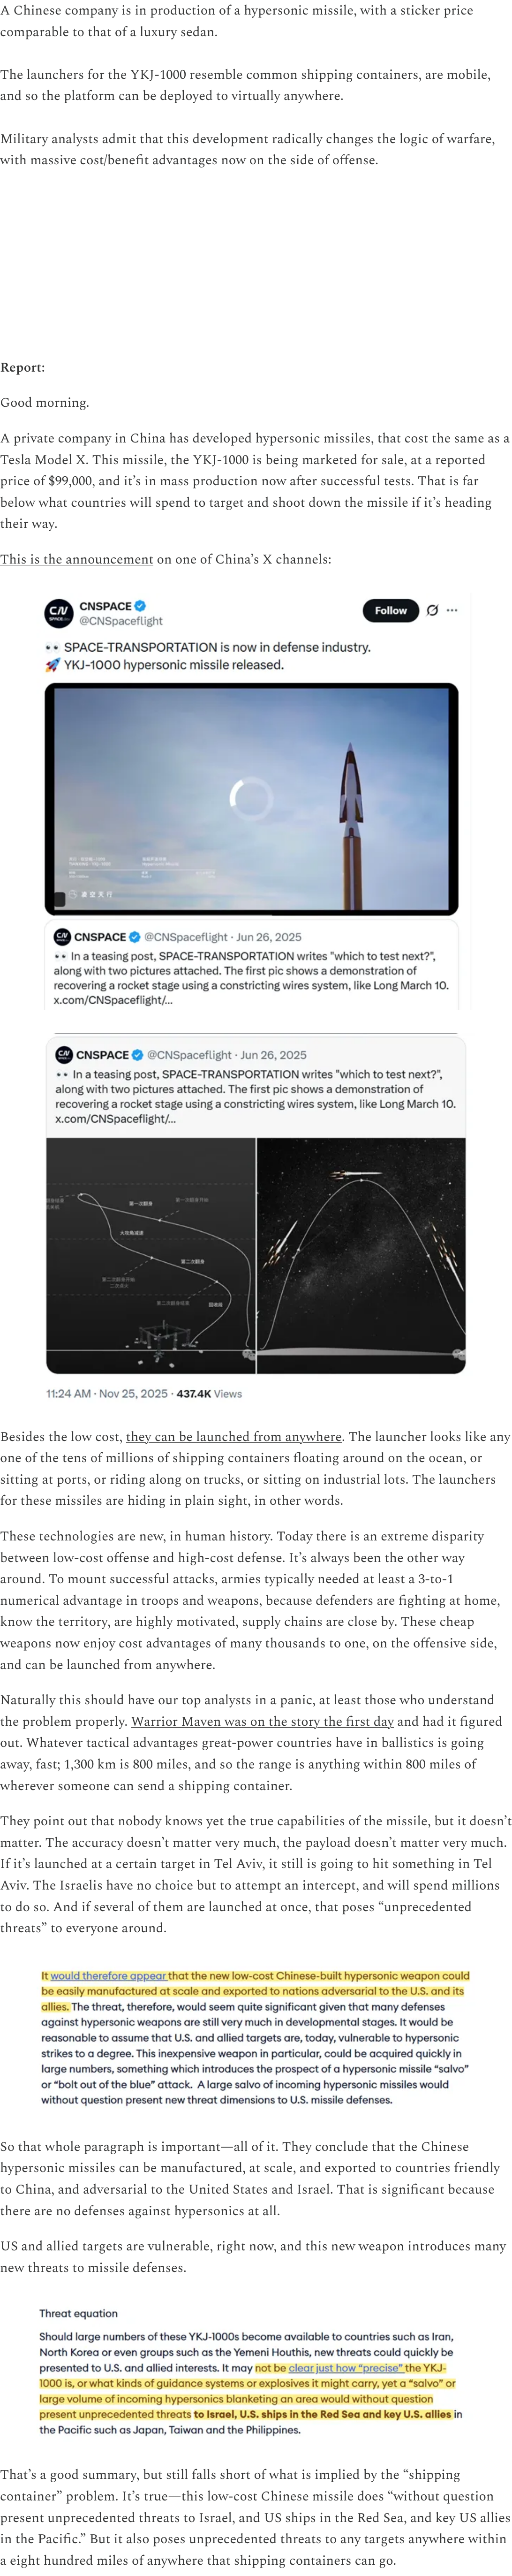Open the three-dot more options menu

click(x=452, y=610)
